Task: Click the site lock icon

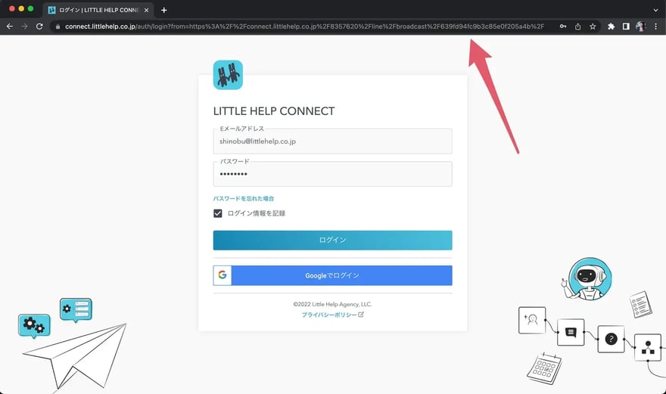Action: click(x=57, y=26)
